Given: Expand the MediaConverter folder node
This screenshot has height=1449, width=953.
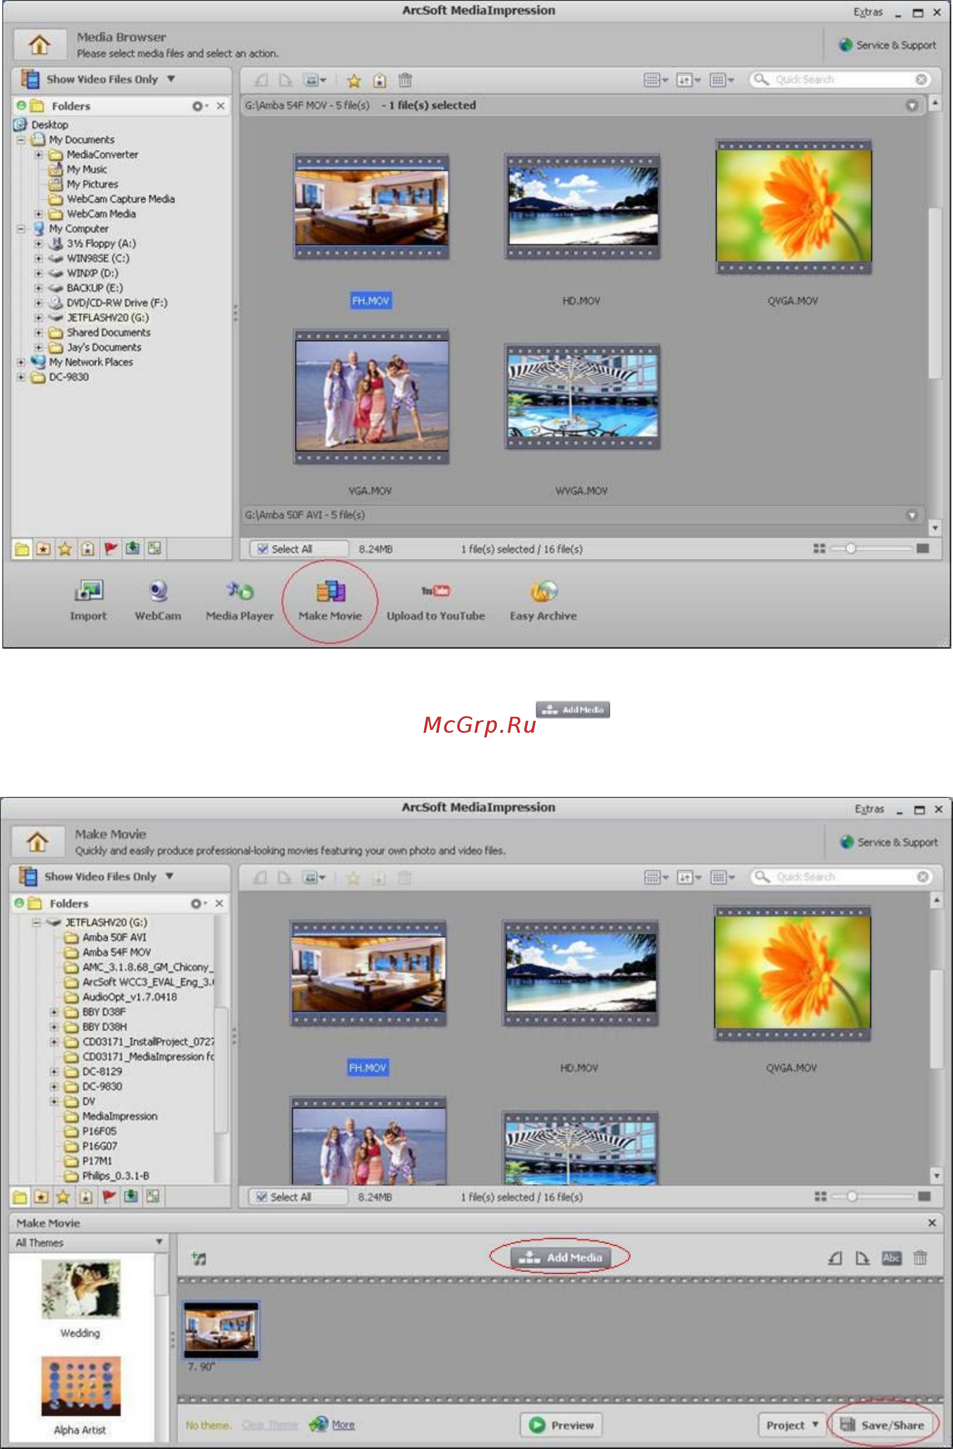Looking at the screenshot, I should (x=38, y=155).
